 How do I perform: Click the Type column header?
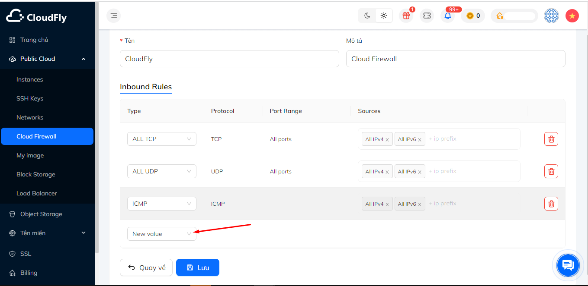pyautogui.click(x=134, y=111)
